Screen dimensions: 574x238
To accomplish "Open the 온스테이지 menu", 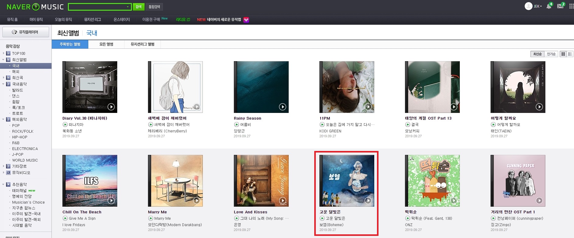I will point(121,19).
